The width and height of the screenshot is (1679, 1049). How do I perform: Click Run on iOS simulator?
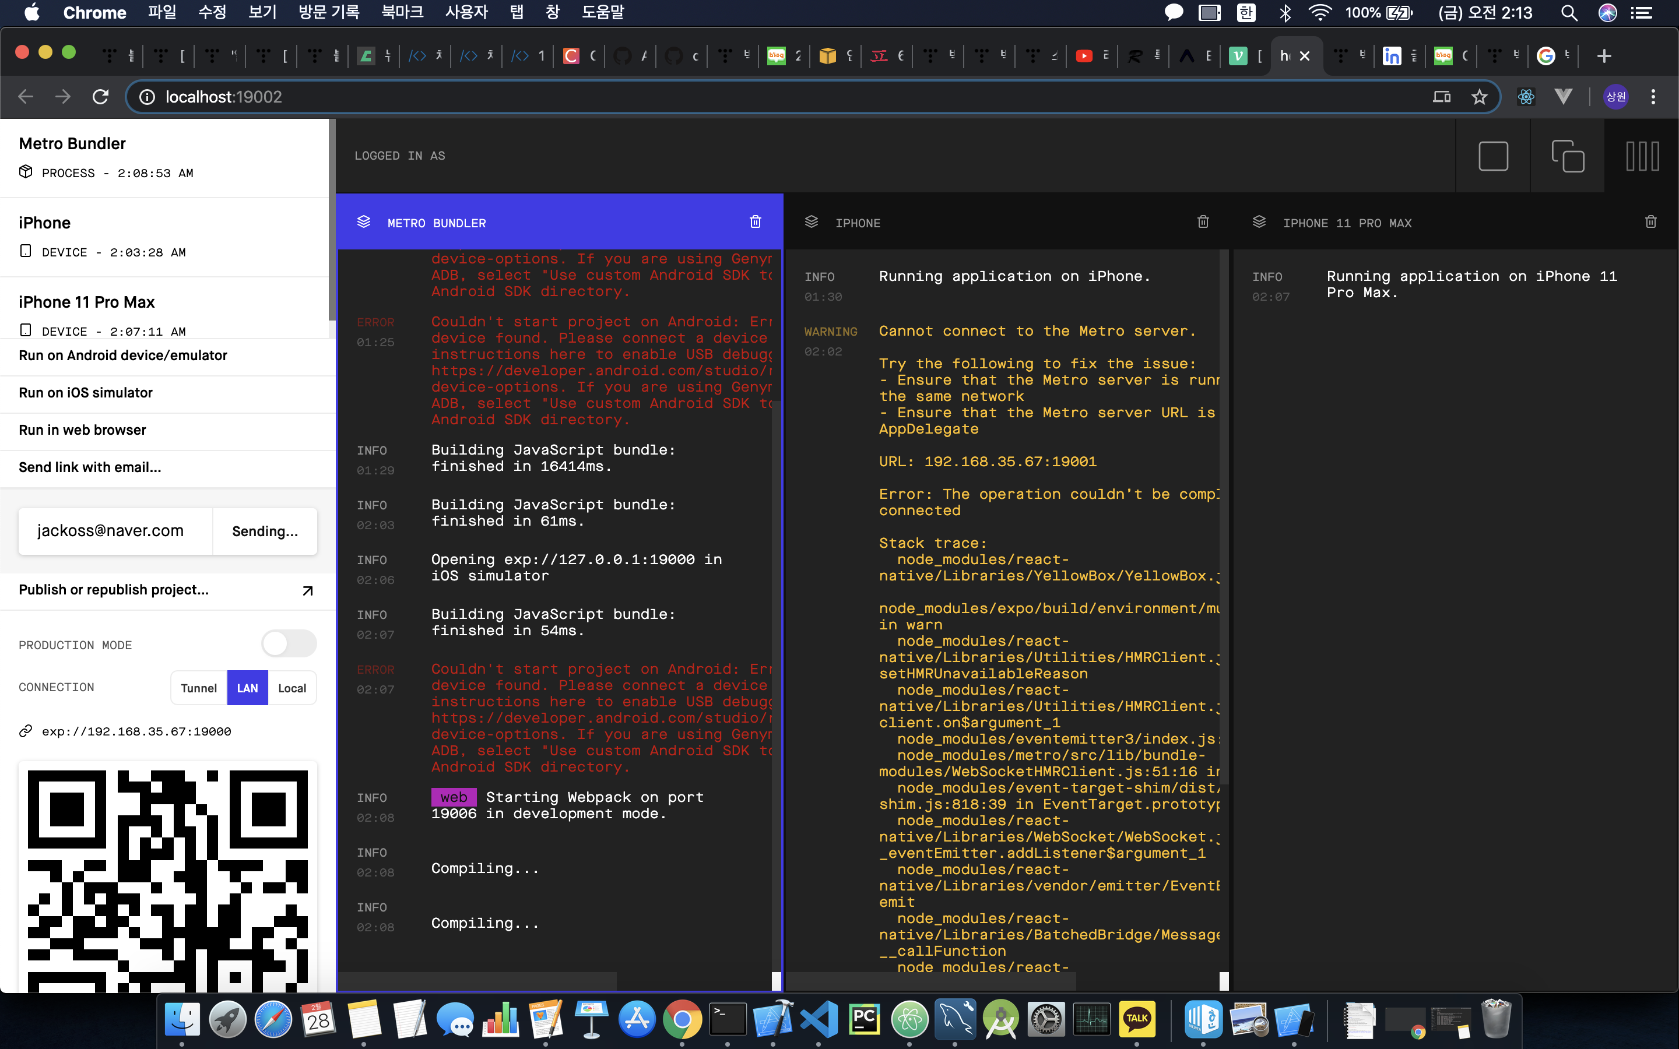click(x=85, y=393)
